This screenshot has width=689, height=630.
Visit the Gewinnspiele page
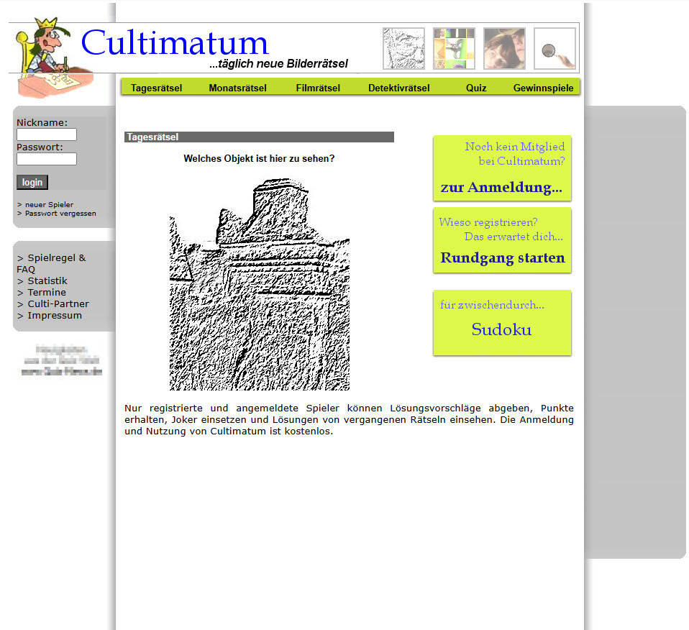pos(543,88)
